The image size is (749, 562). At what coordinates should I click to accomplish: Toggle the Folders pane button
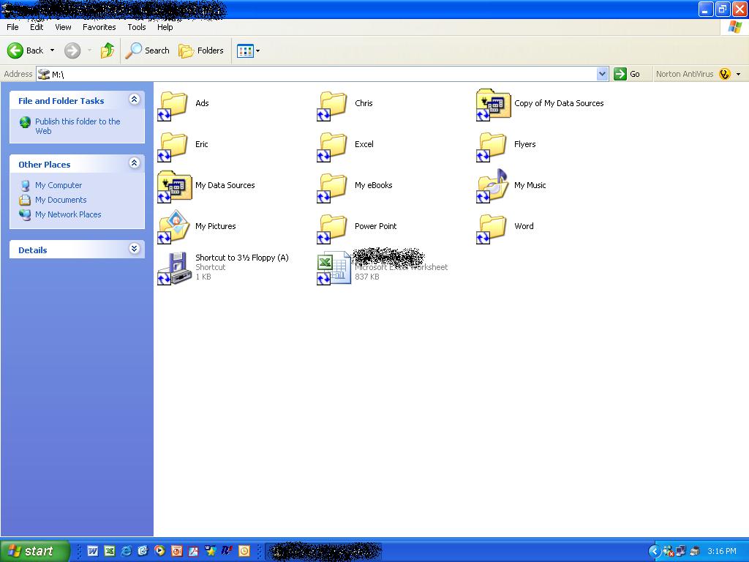pos(201,50)
